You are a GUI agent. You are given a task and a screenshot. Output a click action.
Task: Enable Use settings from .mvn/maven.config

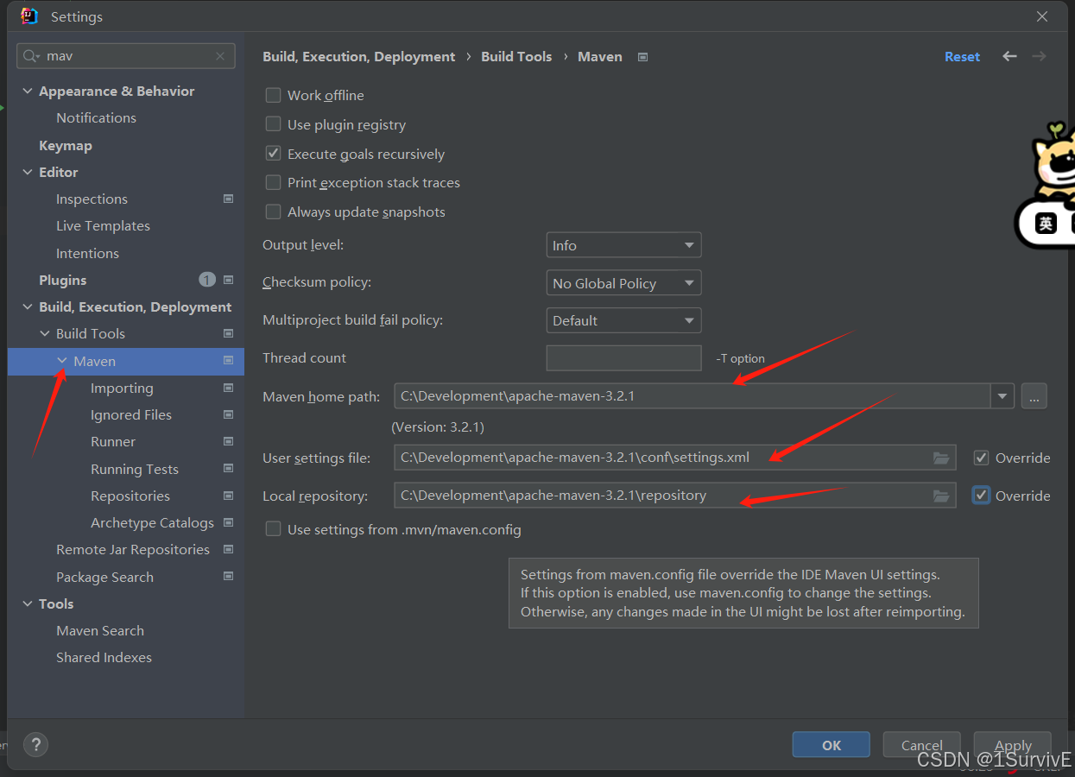pos(273,529)
